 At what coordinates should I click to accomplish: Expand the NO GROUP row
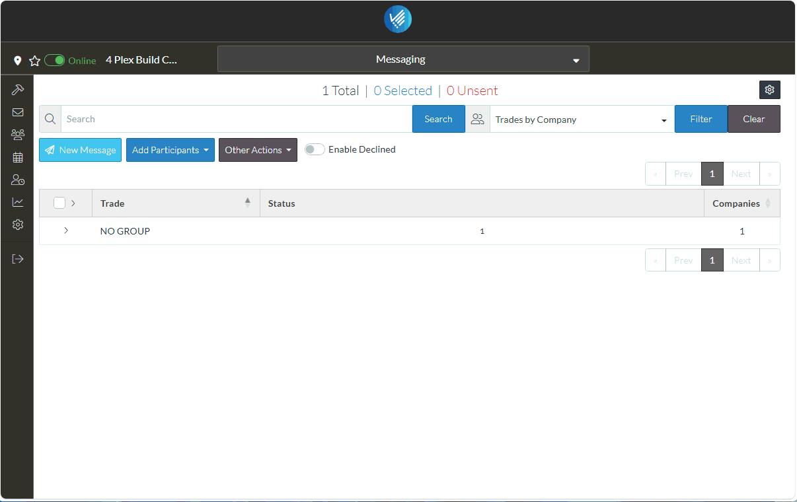tap(66, 231)
